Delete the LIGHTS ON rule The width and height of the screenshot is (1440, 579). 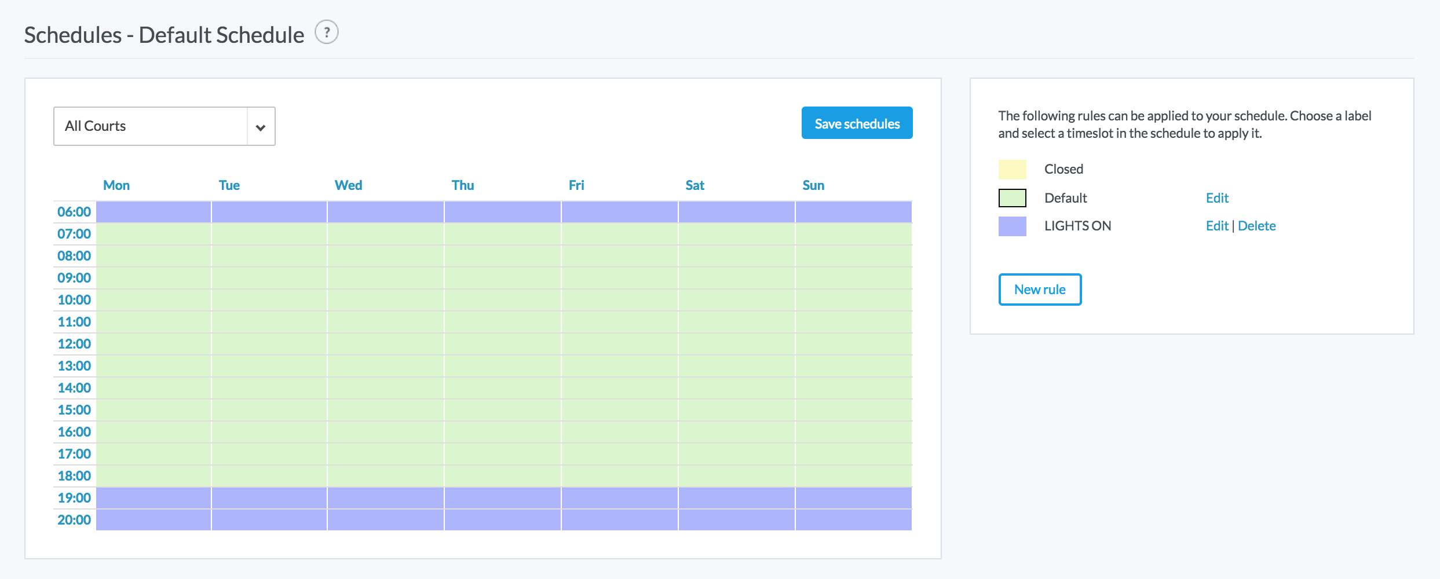(1256, 226)
